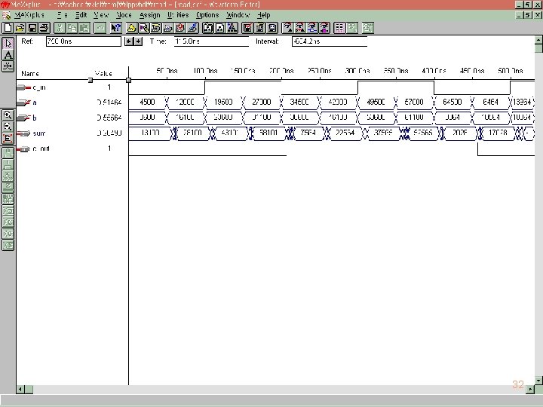Open the Timing Analyzer toolbar icon
The image size is (543, 407).
tap(180, 28)
